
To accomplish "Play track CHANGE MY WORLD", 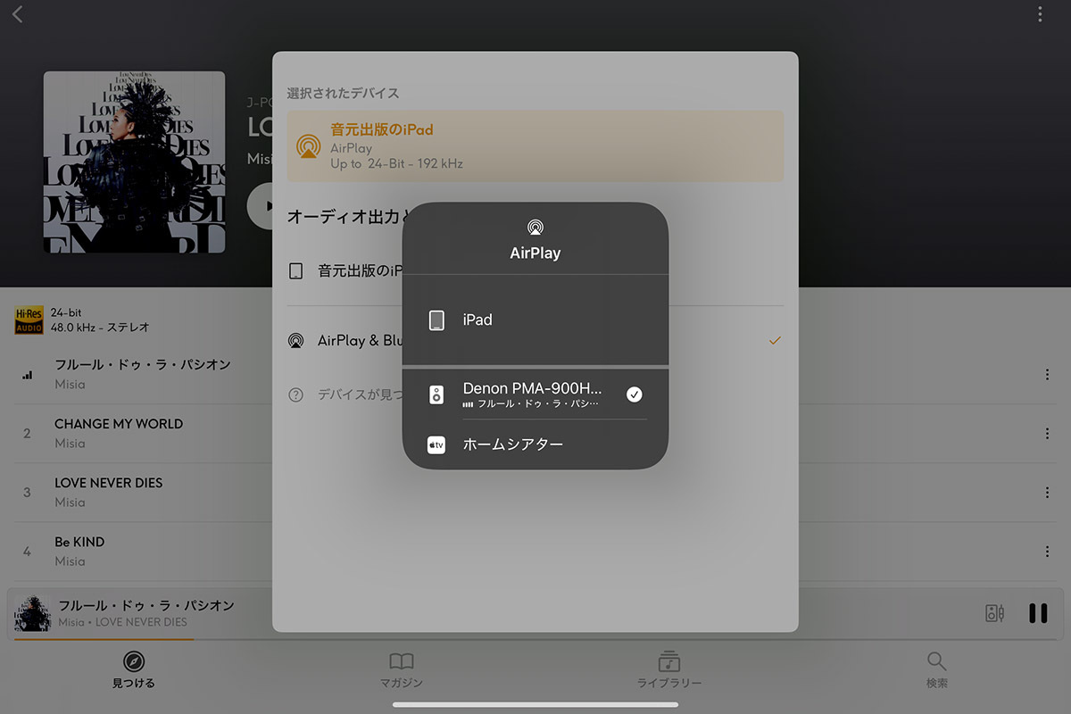I will (119, 424).
